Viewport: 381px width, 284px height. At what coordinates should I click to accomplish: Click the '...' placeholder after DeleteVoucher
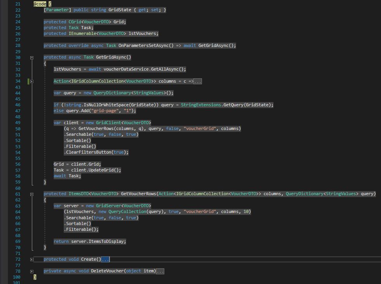tap(160, 271)
